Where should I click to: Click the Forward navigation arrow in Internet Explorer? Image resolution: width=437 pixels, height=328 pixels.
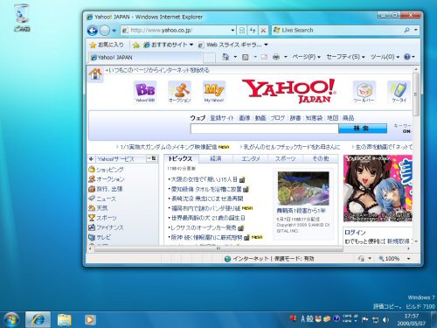click(x=105, y=31)
